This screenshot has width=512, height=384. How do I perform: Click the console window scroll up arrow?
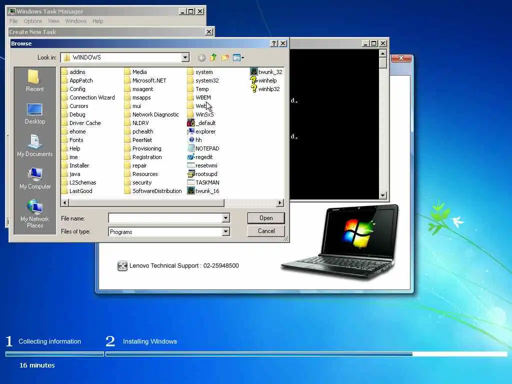[x=383, y=53]
